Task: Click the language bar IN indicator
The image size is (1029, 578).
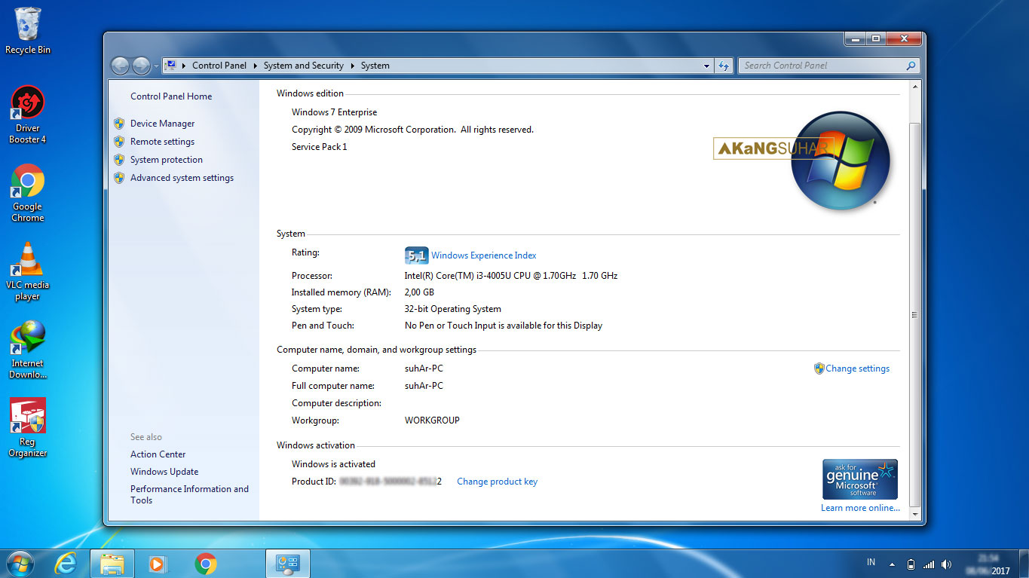Action: (x=871, y=562)
